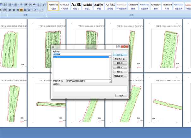The image size is (191, 138).
Task: Select the highlighted macro in the list
Action: point(81,57)
